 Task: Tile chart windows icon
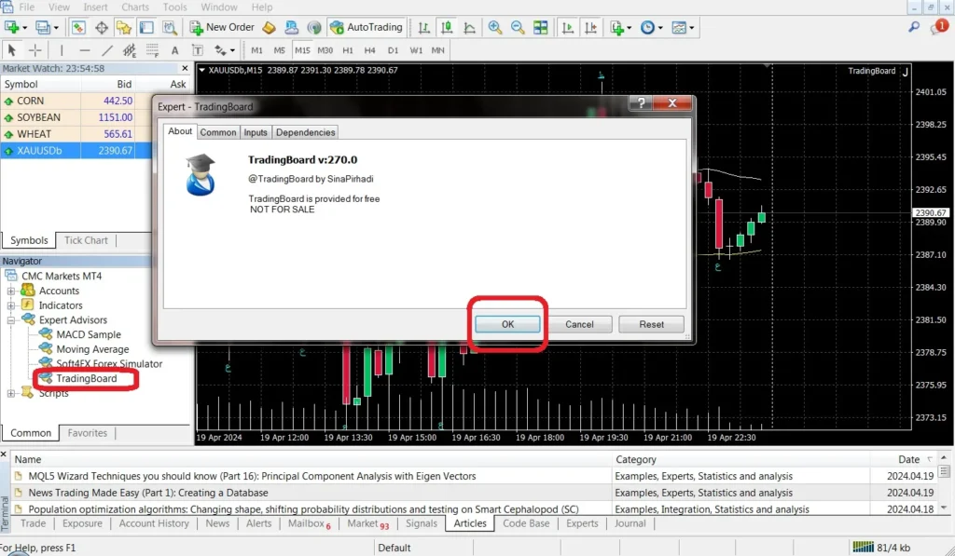(x=540, y=27)
